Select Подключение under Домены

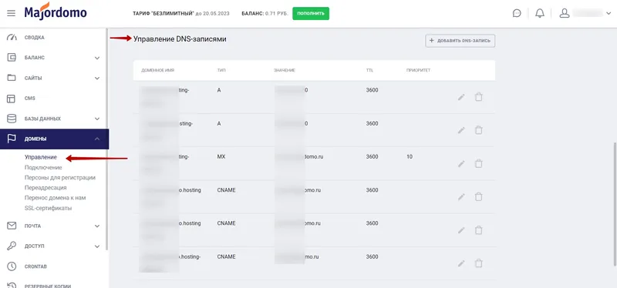pyautogui.click(x=43, y=167)
